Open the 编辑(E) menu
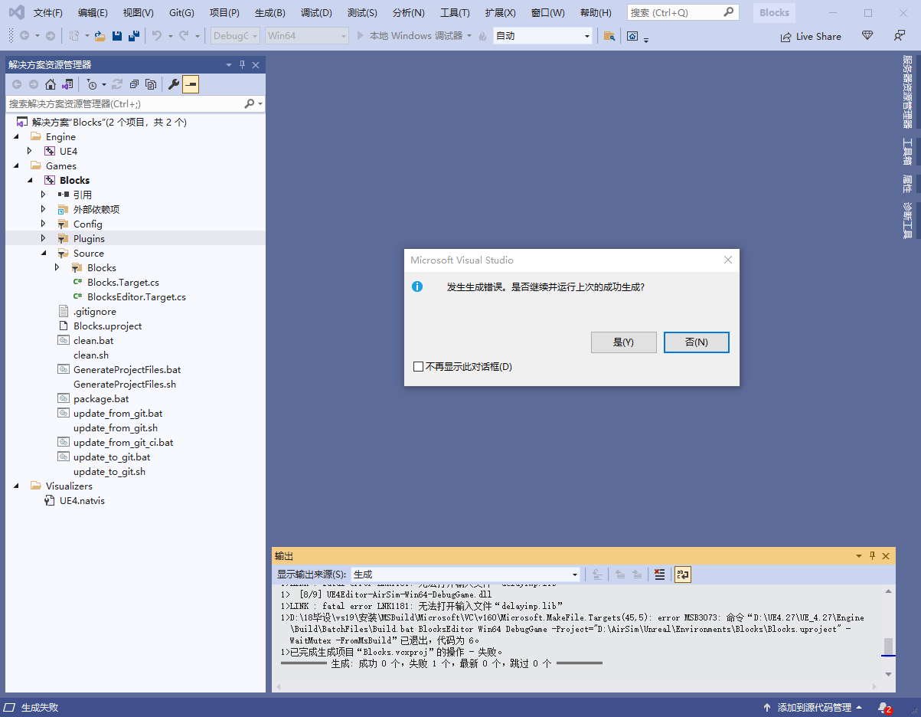 [x=93, y=13]
